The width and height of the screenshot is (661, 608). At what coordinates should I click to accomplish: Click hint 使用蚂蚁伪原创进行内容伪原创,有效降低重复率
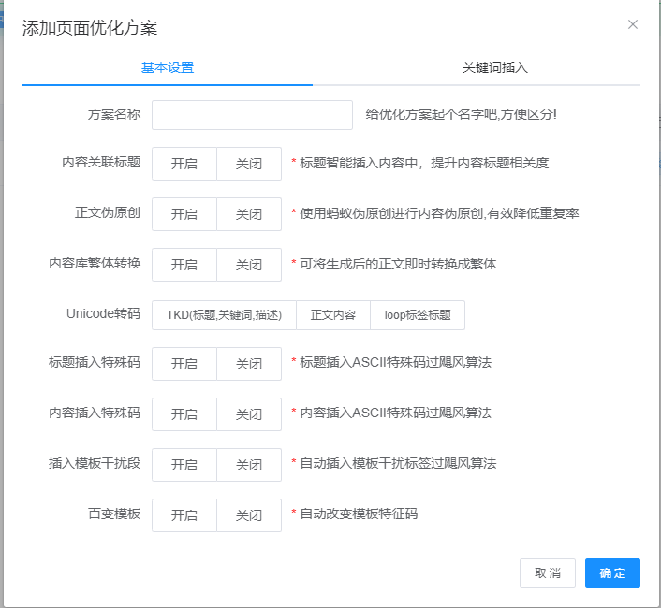click(x=439, y=213)
